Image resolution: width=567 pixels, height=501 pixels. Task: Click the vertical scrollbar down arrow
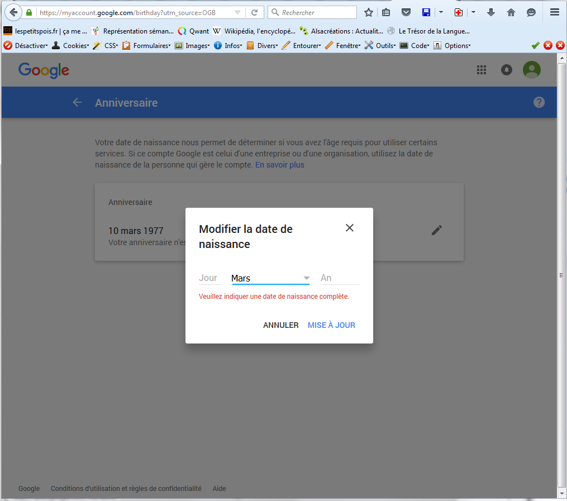[x=561, y=493]
